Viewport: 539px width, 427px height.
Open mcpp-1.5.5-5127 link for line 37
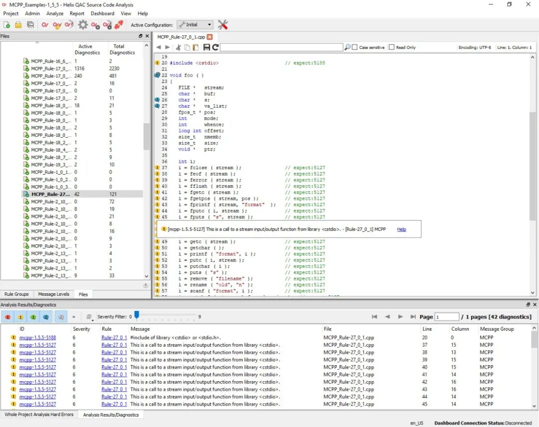pyautogui.click(x=37, y=345)
